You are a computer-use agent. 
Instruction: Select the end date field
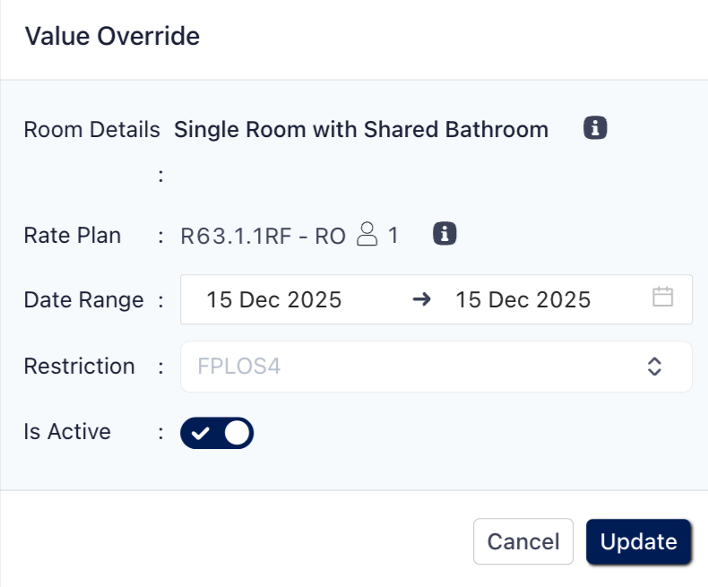pyautogui.click(x=522, y=299)
